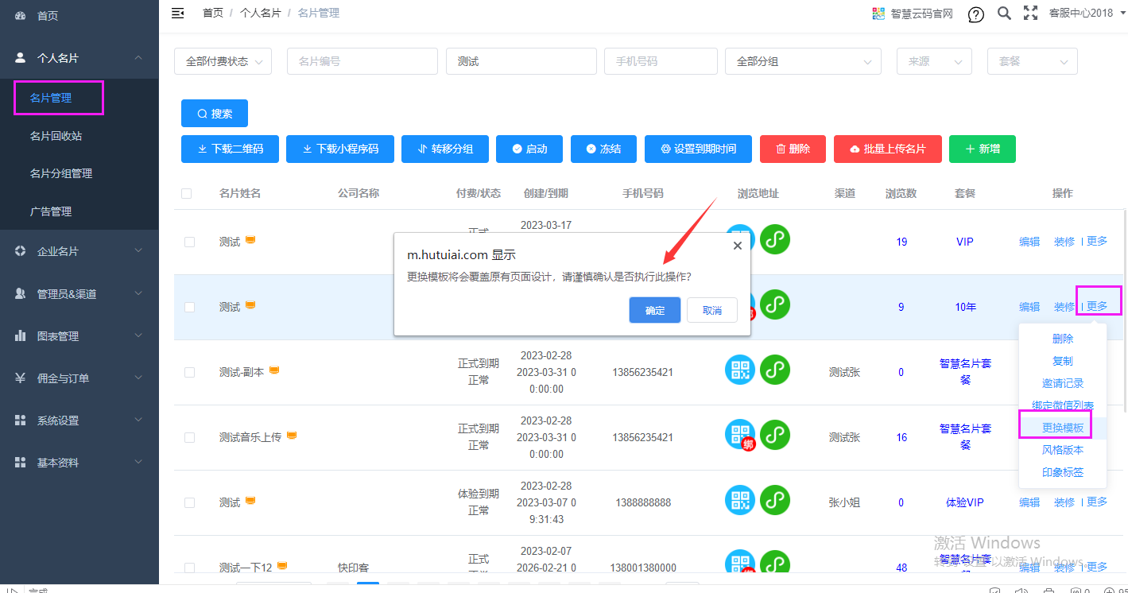This screenshot has height=593, width=1128.
Task: Click the sidebar collapse icon beside breadcrumb
Action: click(x=178, y=13)
